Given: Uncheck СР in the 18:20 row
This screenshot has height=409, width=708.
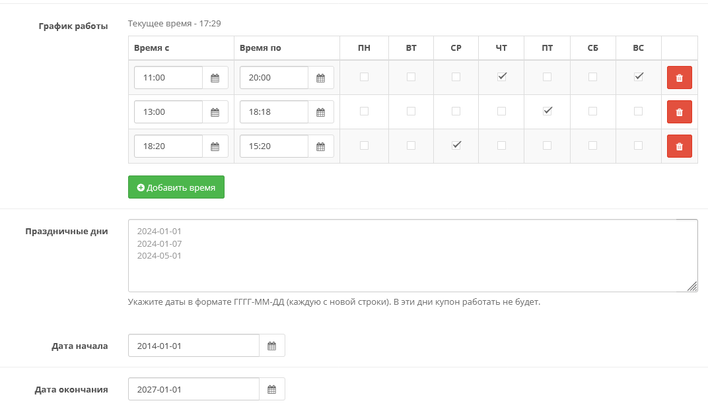Looking at the screenshot, I should 456,145.
